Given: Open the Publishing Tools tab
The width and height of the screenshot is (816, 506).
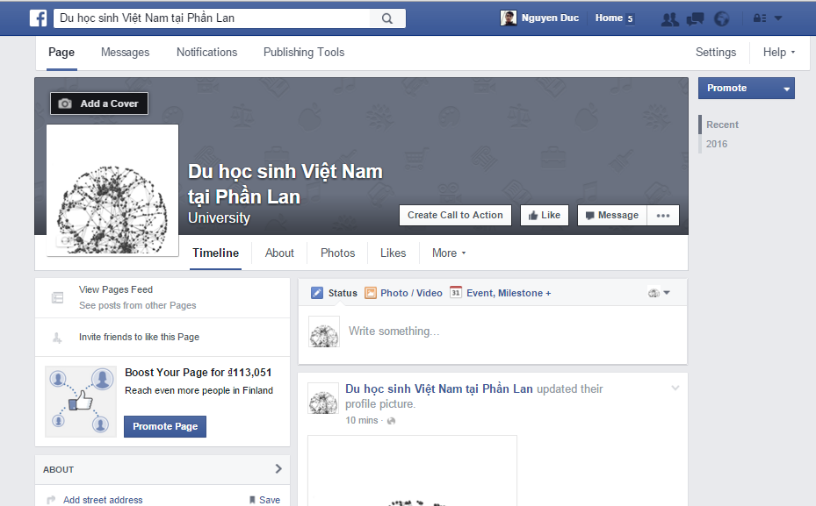Looking at the screenshot, I should click(x=304, y=52).
